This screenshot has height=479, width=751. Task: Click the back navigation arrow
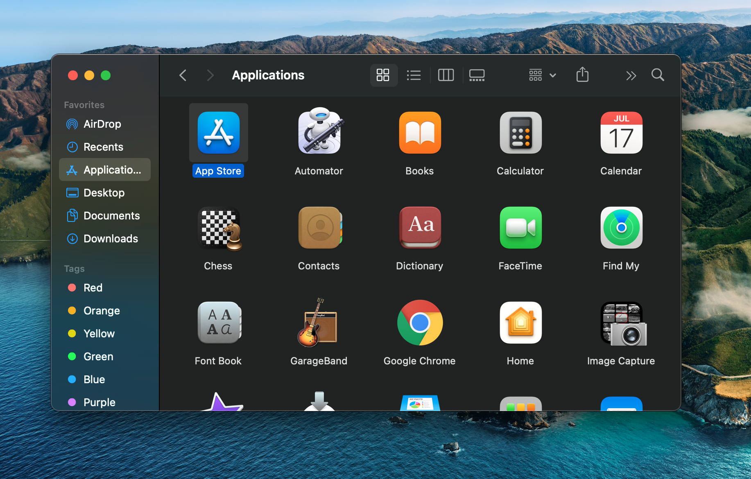(x=183, y=75)
